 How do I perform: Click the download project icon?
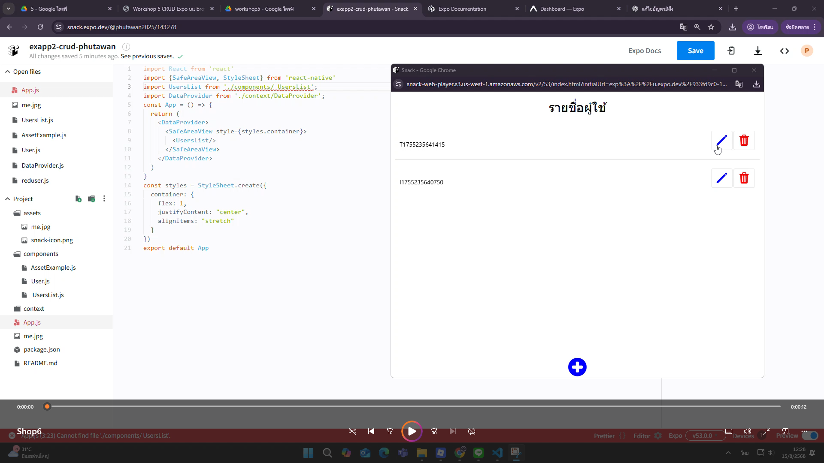point(758,51)
